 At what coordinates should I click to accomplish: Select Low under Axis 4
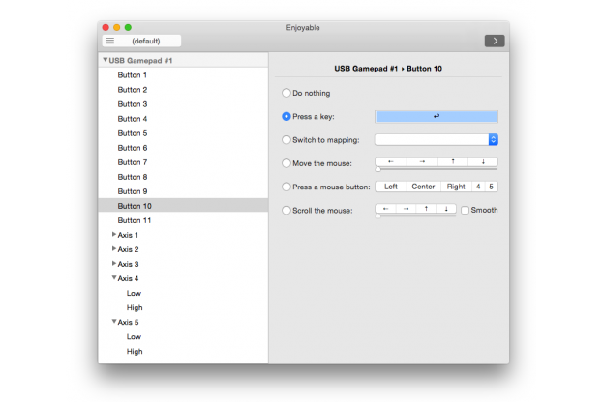point(183,294)
